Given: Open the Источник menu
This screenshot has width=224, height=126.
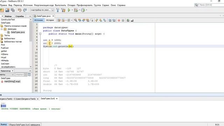Looking at the screenshot, I should point(28,5).
